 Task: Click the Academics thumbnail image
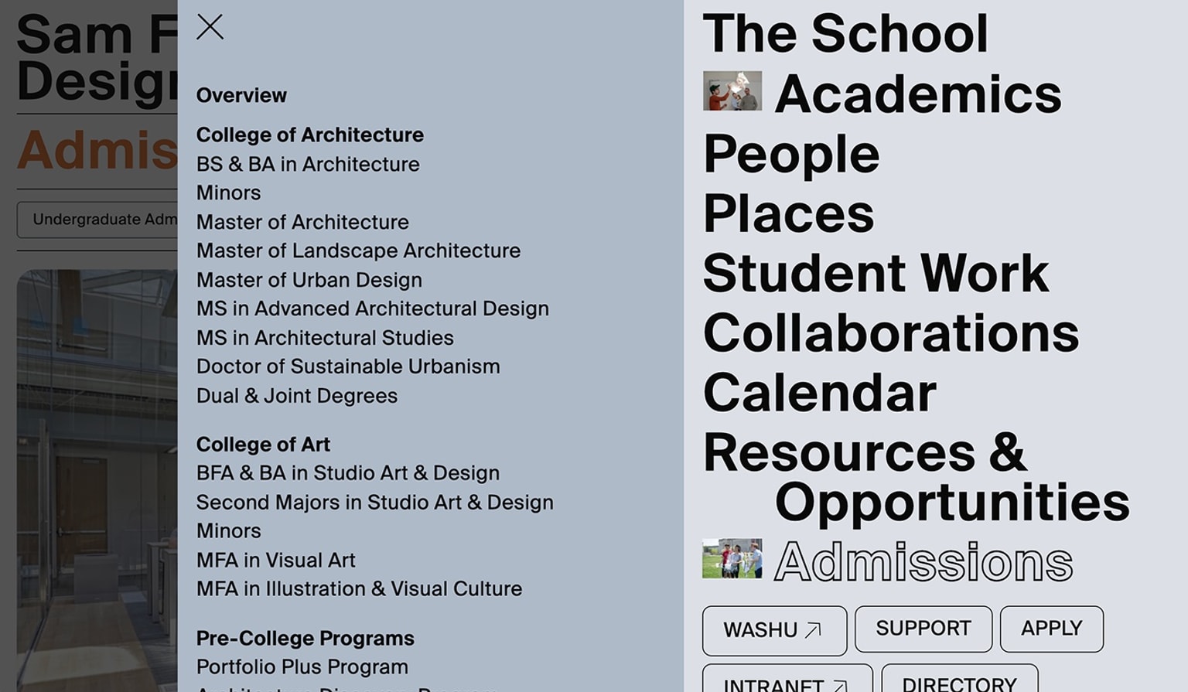click(x=732, y=91)
